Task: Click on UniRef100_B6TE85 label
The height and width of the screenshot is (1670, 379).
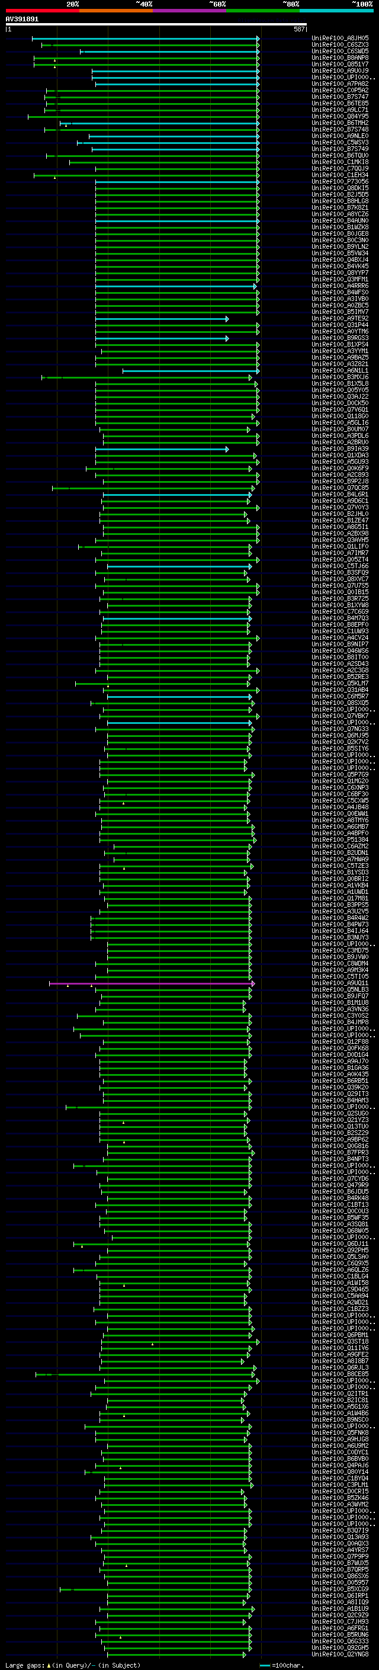Action: [x=340, y=103]
